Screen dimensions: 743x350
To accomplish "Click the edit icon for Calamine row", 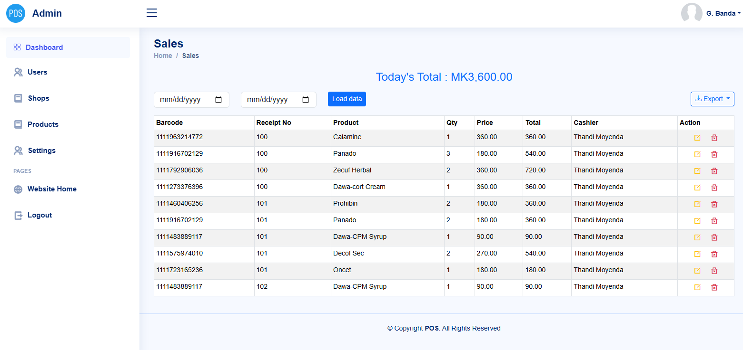I will tap(697, 138).
